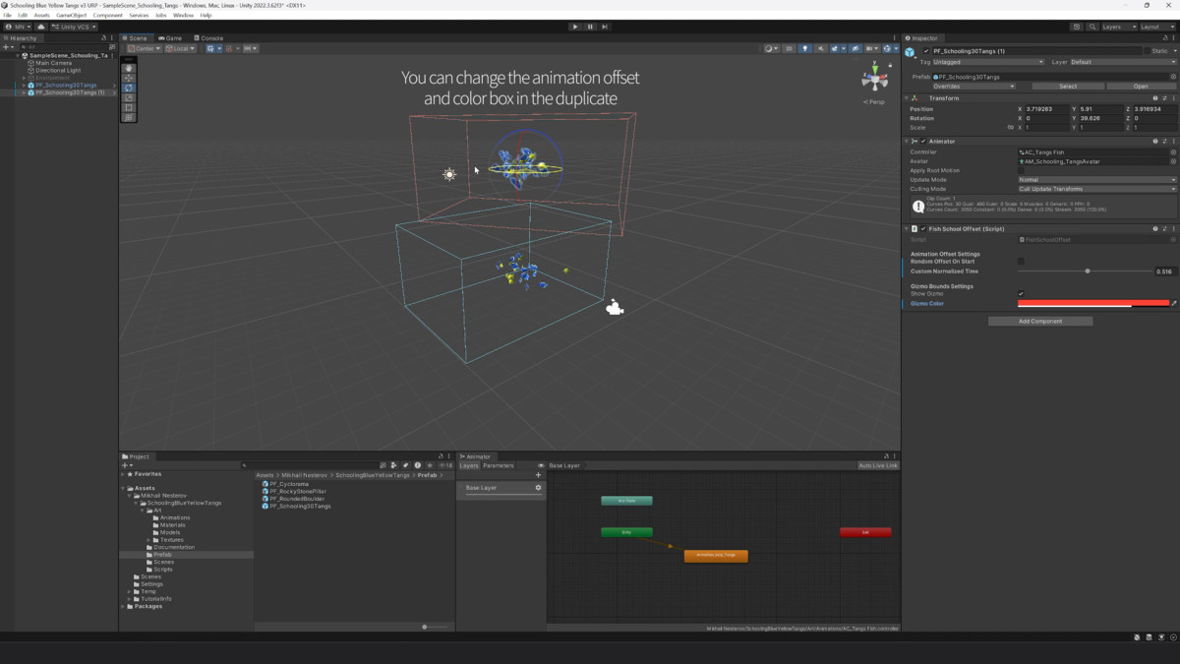Image resolution: width=1180 pixels, height=664 pixels.
Task: Collapse the Transform component foldout
Action: click(908, 98)
